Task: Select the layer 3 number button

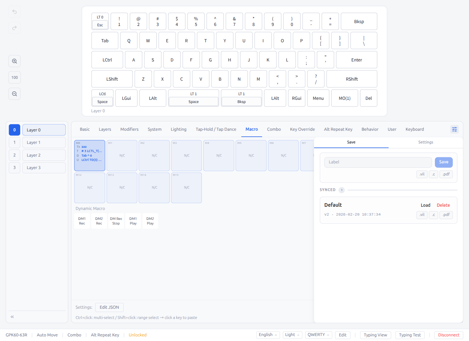Action: coord(15,168)
